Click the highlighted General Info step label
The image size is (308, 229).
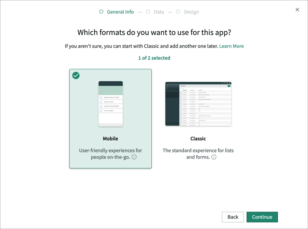[x=120, y=12]
